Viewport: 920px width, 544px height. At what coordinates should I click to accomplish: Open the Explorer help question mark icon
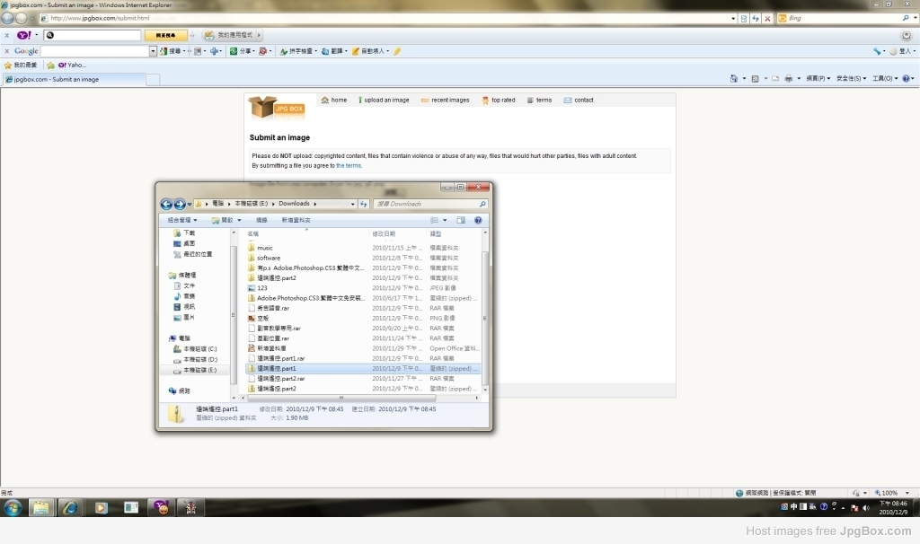[x=478, y=221]
